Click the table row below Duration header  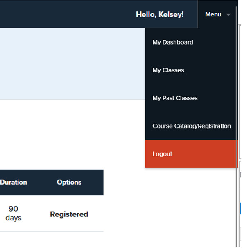point(52,214)
